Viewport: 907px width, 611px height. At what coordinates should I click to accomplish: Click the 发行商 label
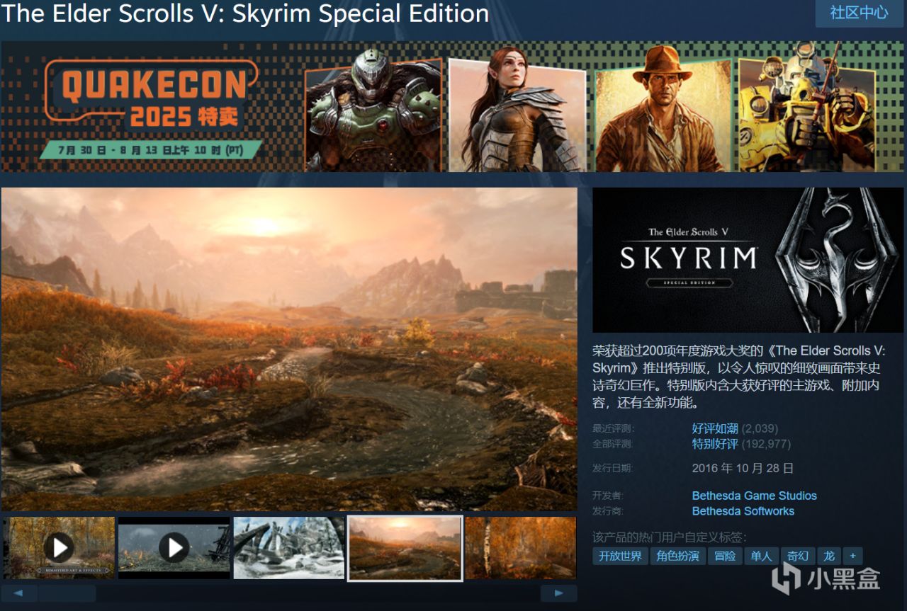[x=608, y=511]
